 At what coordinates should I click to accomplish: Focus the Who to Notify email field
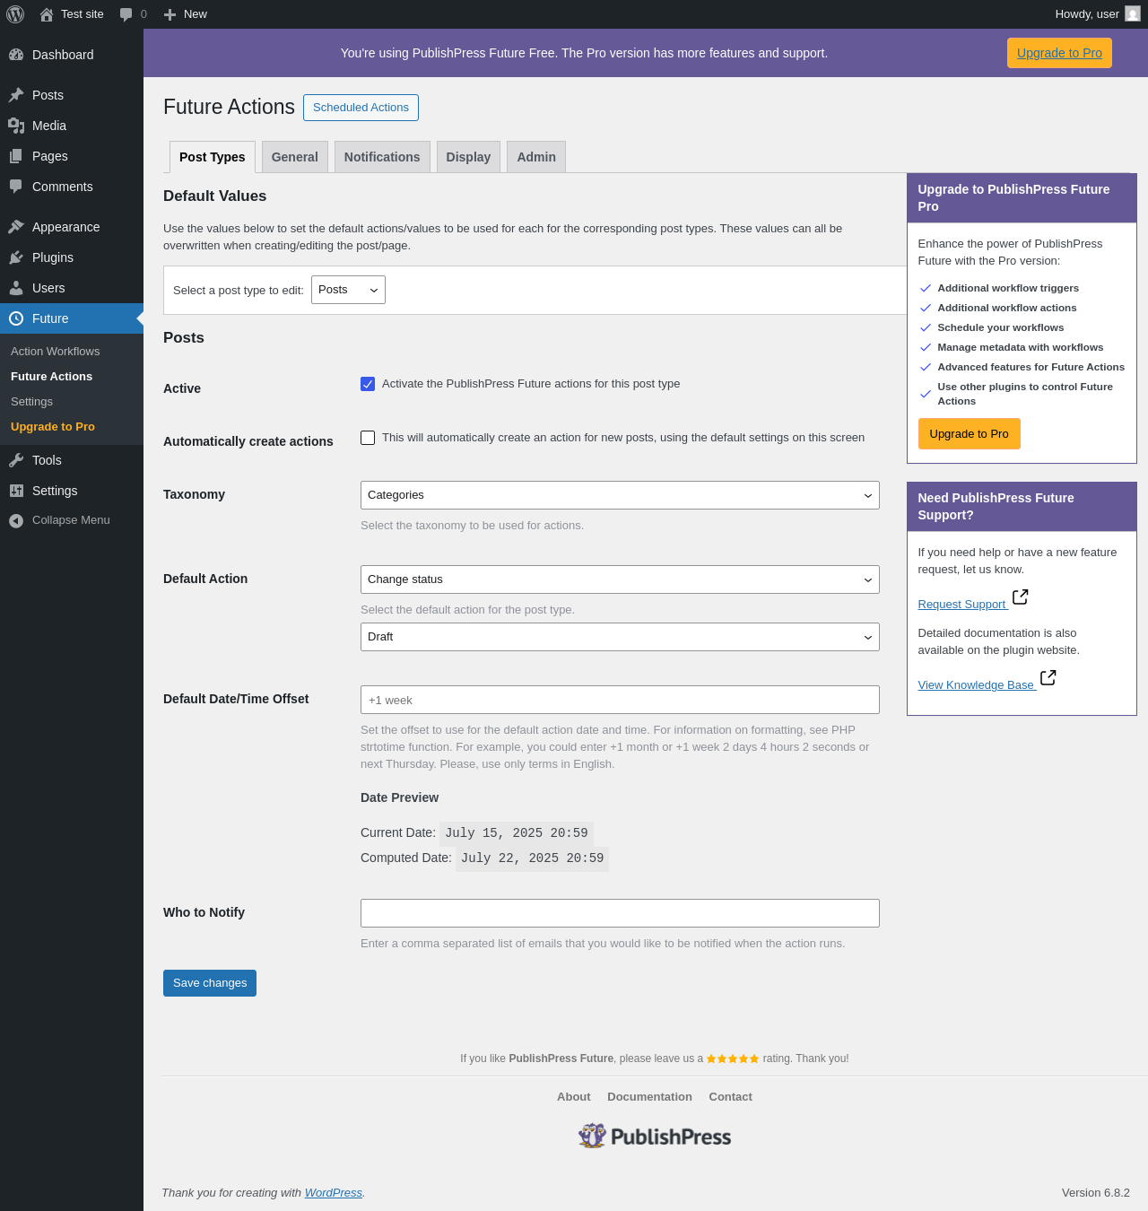[620, 913]
